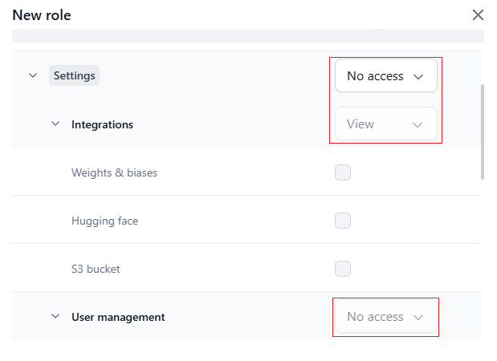Collapse the Integrations group chevron
497x361 pixels.
(x=55, y=124)
